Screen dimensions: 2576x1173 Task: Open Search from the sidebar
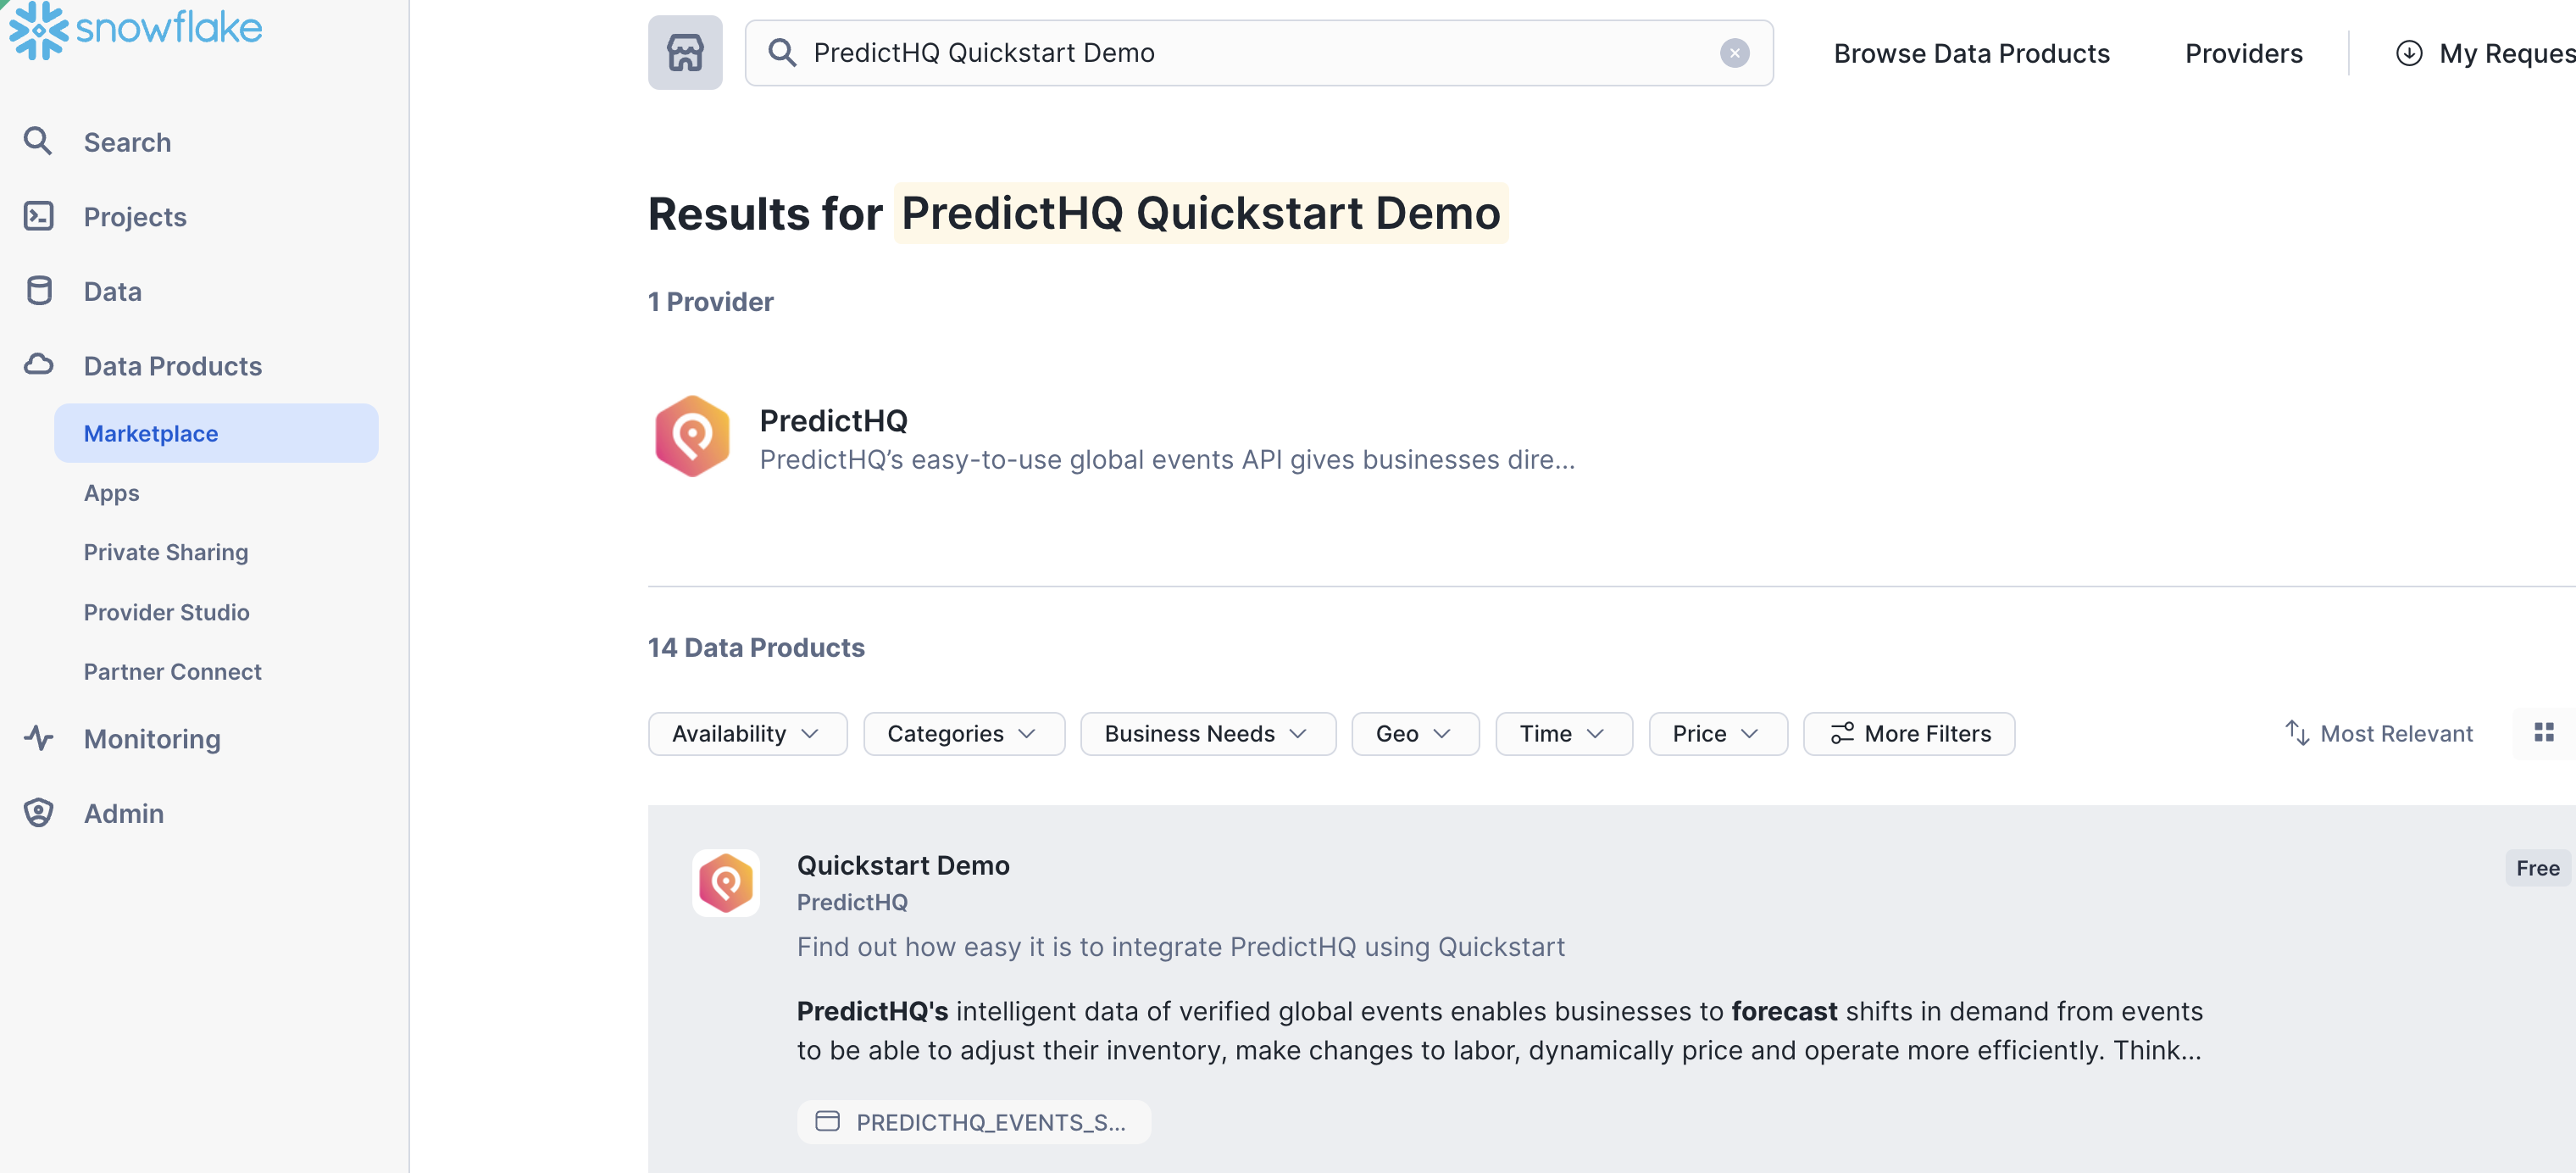(127, 142)
